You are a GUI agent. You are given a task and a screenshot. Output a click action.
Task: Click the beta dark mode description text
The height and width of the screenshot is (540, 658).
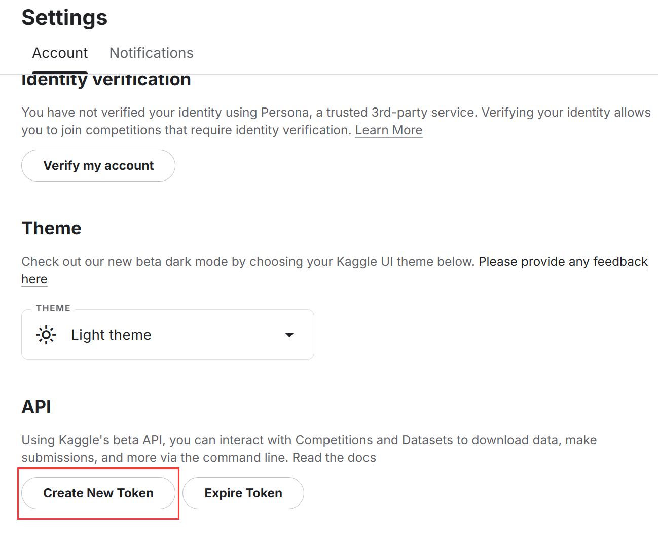(x=243, y=262)
